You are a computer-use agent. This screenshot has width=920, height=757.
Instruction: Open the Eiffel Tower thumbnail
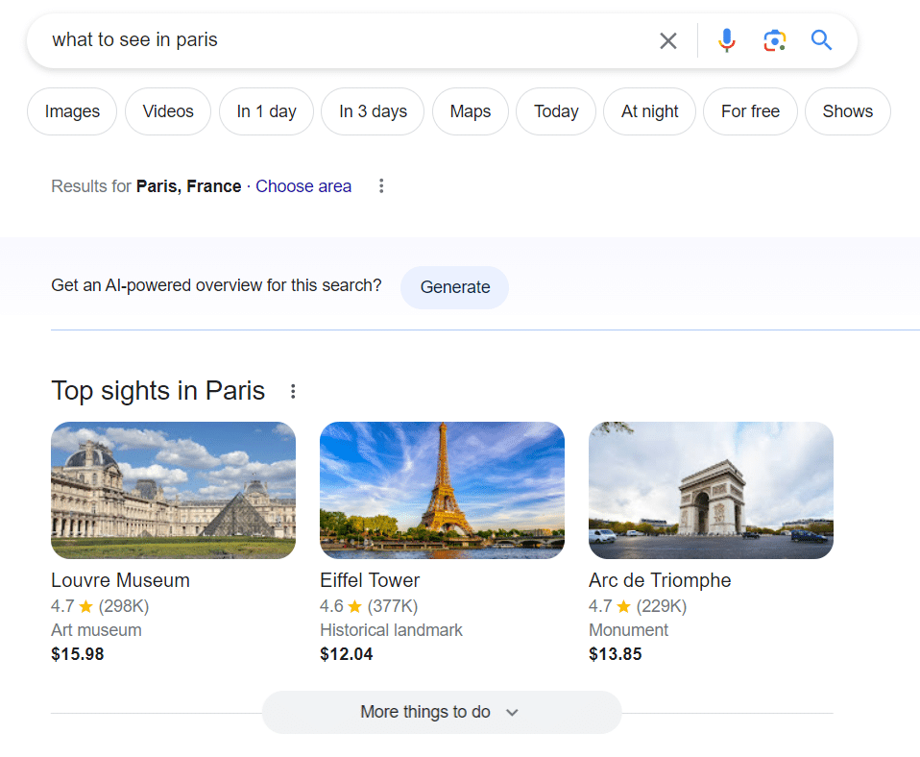[442, 490]
